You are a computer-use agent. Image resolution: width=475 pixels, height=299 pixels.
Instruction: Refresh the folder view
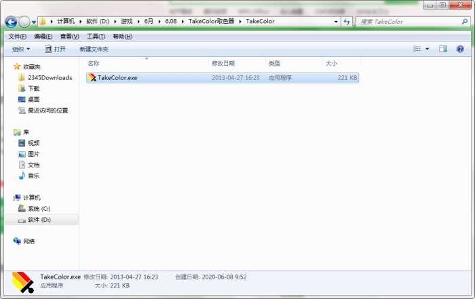point(347,22)
